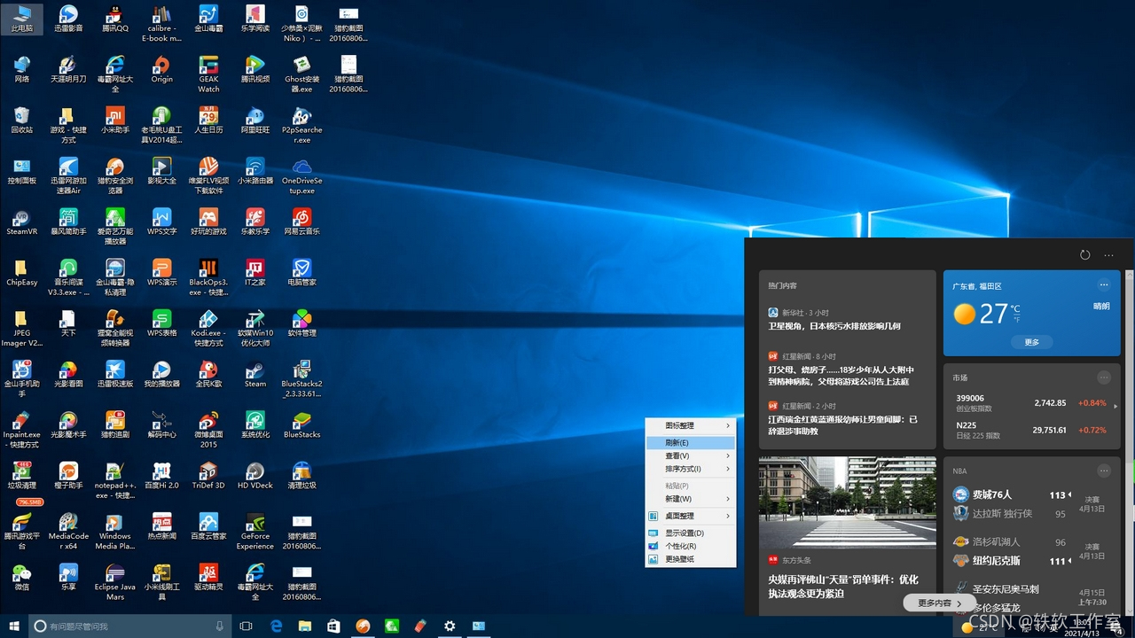The width and height of the screenshot is (1135, 638).
Task: Open the OneDriveSetup.exe desktop icon
Action: click(x=302, y=175)
